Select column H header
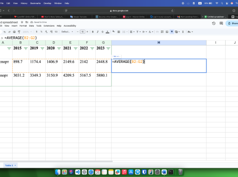Image resolution: width=238 pixels, height=177 pixels. coord(159,43)
